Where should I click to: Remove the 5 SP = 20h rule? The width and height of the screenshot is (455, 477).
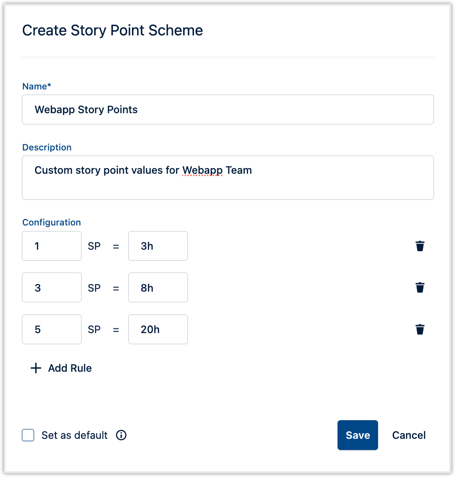pyautogui.click(x=420, y=329)
